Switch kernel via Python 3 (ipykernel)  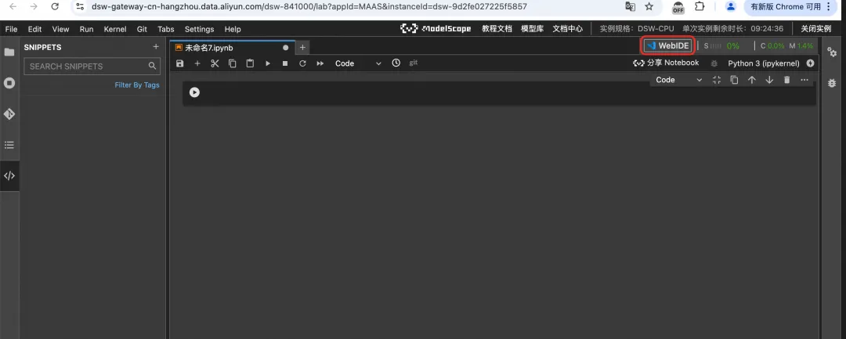point(764,63)
